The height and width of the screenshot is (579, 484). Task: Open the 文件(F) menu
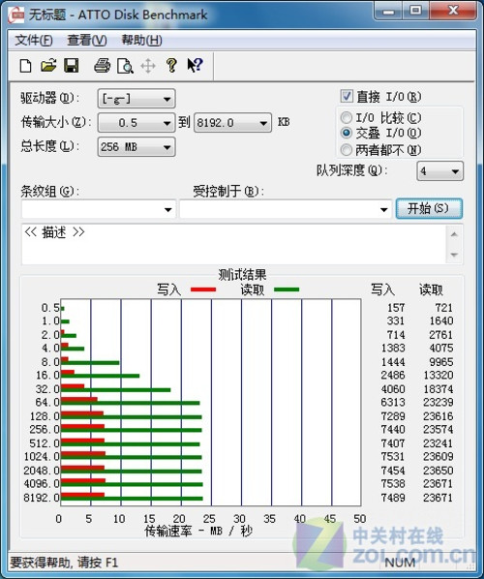(x=34, y=40)
